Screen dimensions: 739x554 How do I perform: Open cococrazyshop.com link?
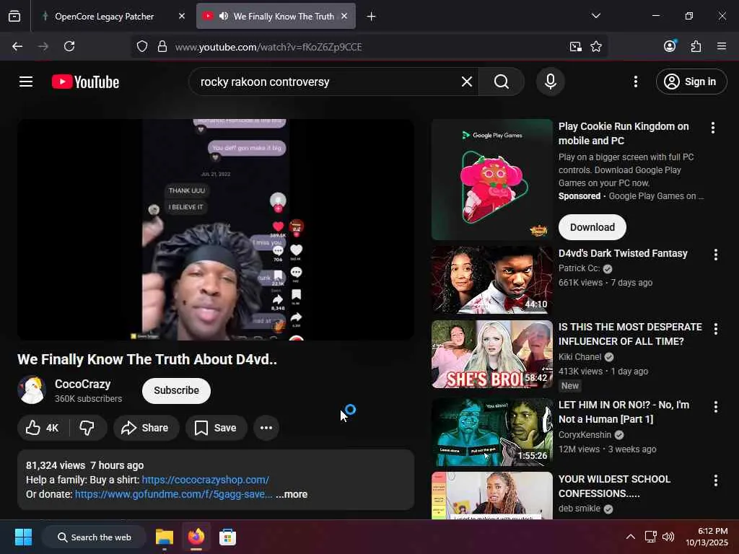tap(206, 480)
